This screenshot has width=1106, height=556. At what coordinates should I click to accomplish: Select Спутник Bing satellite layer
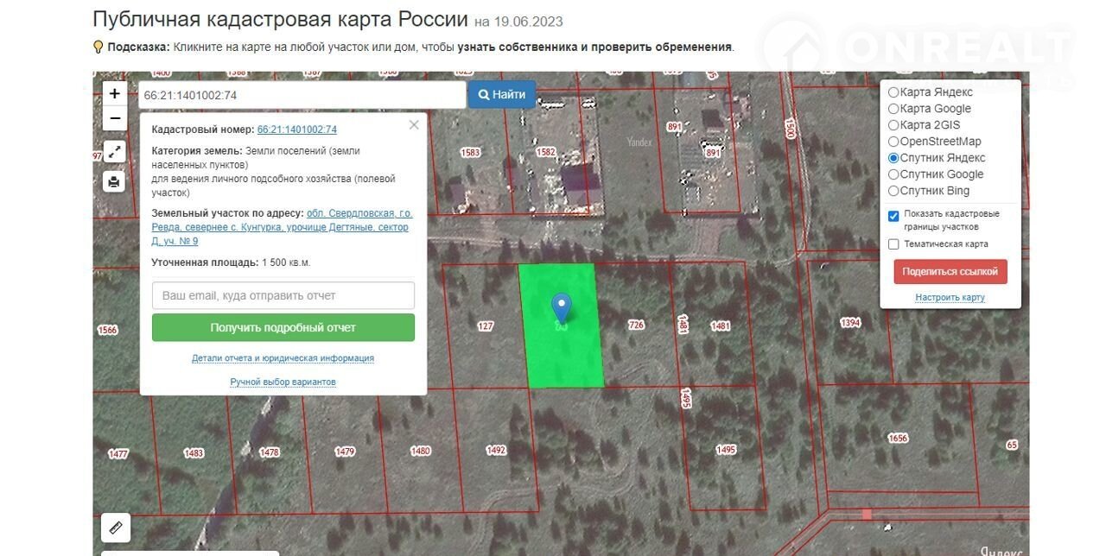point(893,191)
